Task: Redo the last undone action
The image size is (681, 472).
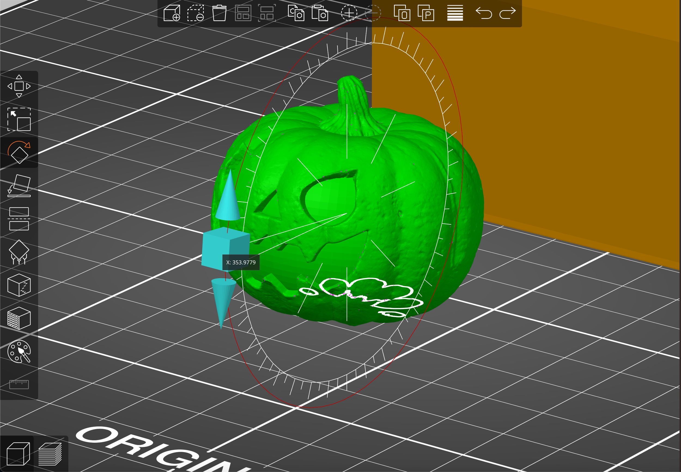Action: tap(507, 13)
